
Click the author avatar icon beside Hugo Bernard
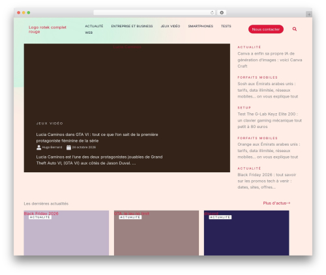click(38, 148)
